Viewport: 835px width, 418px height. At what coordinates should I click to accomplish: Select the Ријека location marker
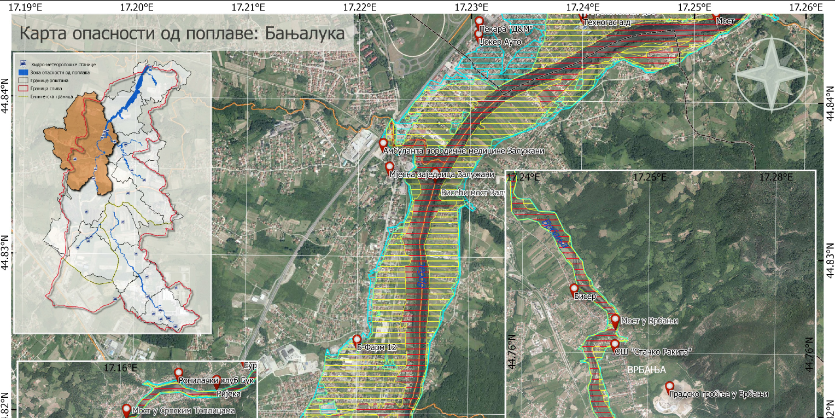tap(217, 381)
